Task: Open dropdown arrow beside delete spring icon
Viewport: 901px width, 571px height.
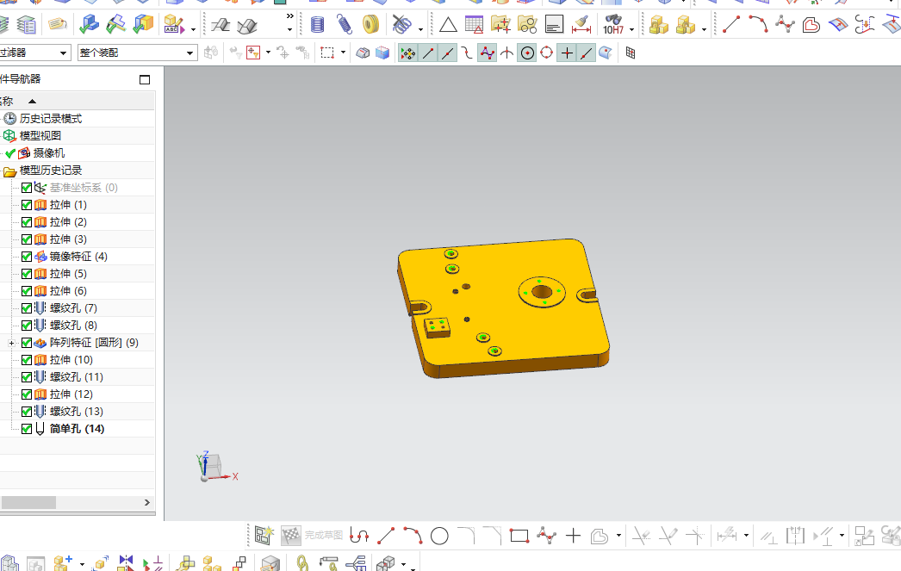Action: pos(420,28)
